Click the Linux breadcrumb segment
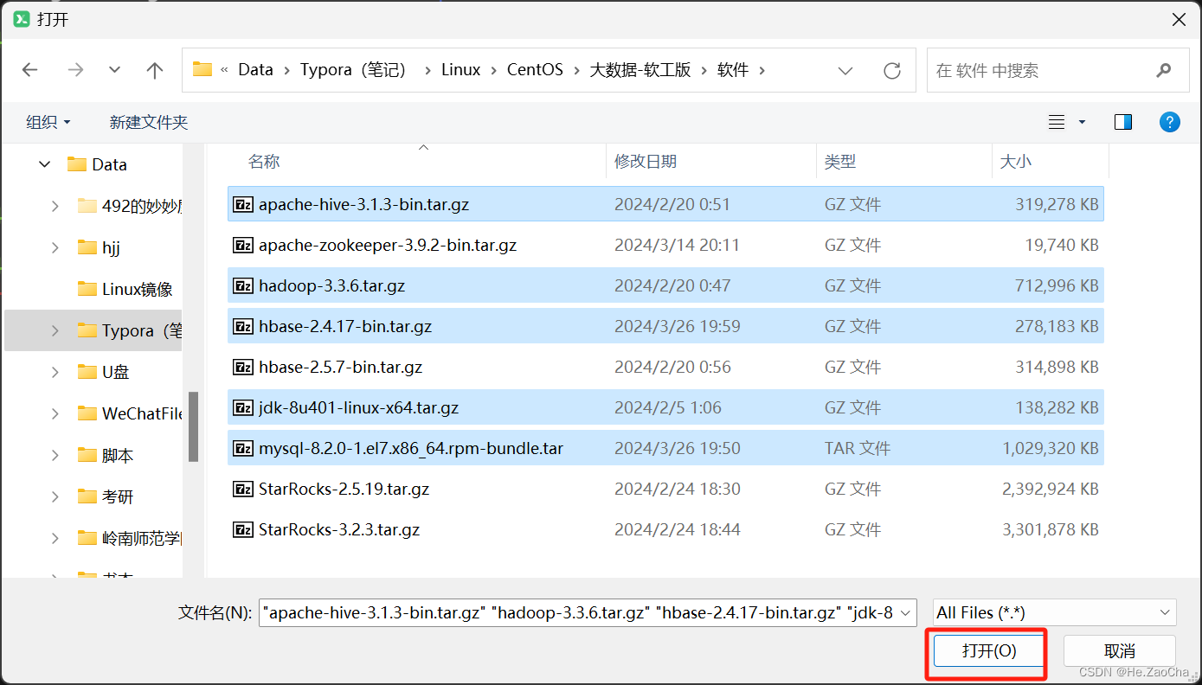The image size is (1202, 685). tap(460, 70)
